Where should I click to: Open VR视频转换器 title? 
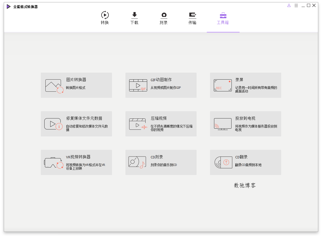(x=78, y=157)
